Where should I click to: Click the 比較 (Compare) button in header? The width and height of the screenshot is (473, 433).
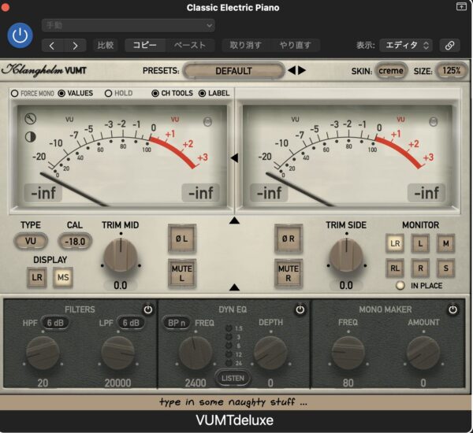pos(105,46)
